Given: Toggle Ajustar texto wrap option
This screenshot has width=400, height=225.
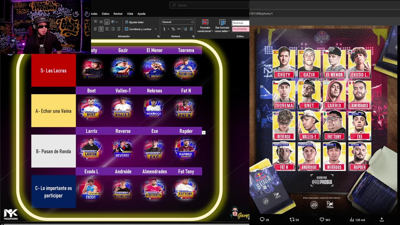Looking at the screenshot, I should click(134, 22).
